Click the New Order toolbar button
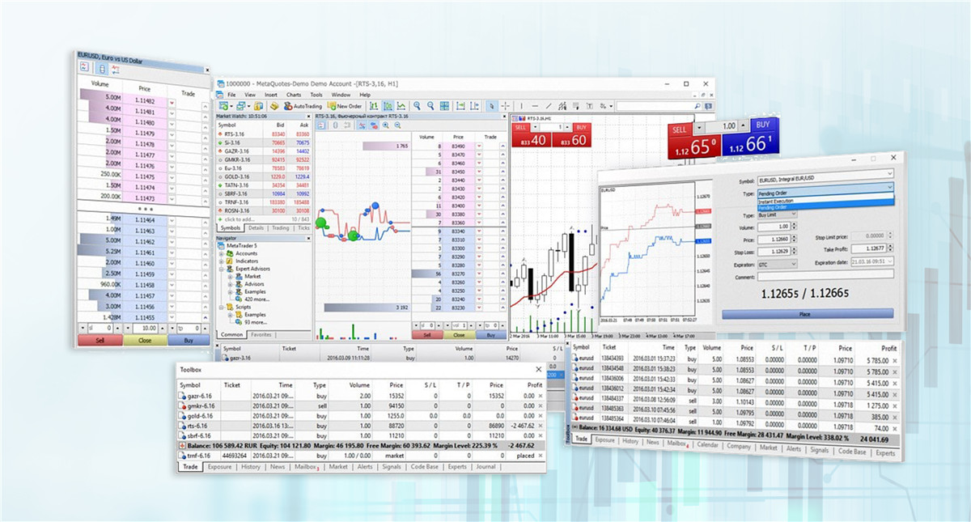The width and height of the screenshot is (971, 522). pyautogui.click(x=344, y=106)
